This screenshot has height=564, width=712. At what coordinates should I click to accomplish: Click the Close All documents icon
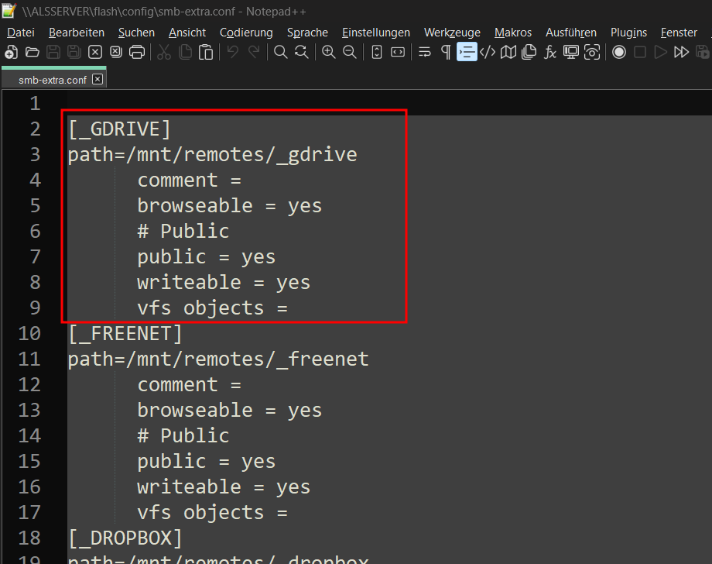[116, 52]
